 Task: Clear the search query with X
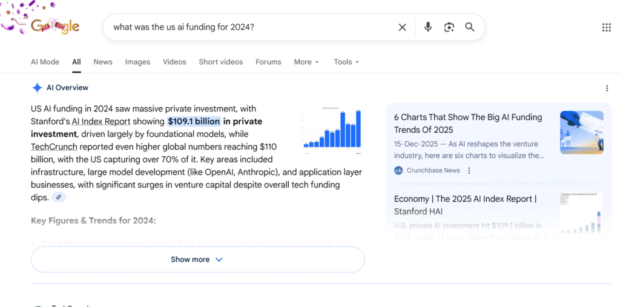tap(402, 27)
